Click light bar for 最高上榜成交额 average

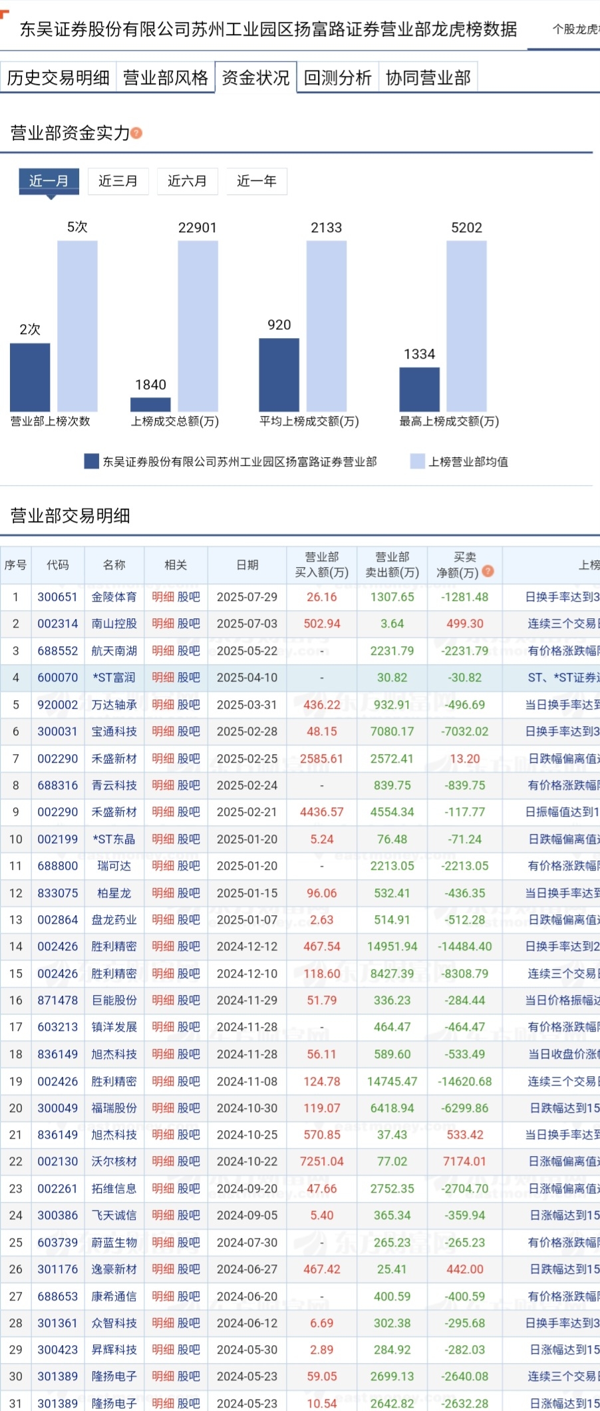(466, 326)
